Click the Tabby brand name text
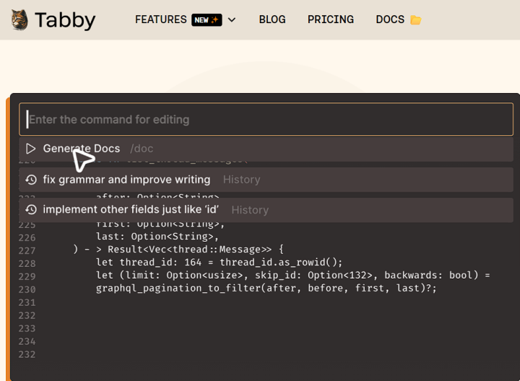Viewport: 520px width, 381px height. [64, 20]
